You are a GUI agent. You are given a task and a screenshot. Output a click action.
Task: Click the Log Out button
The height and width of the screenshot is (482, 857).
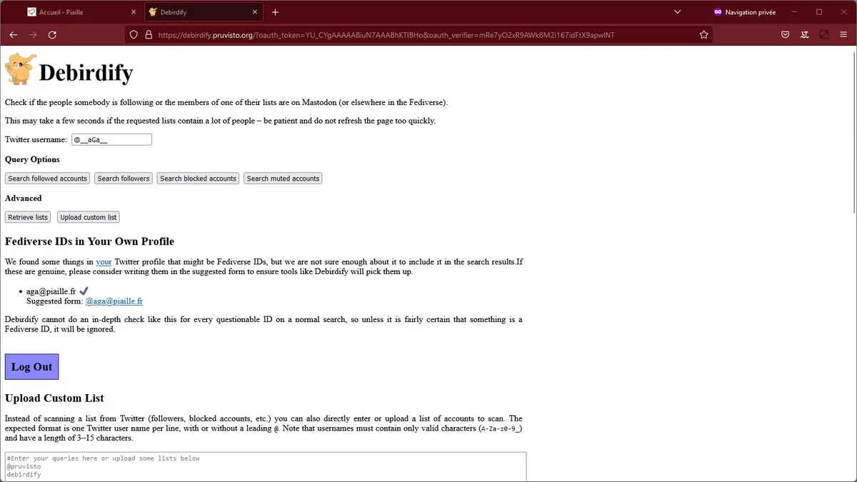click(x=31, y=367)
